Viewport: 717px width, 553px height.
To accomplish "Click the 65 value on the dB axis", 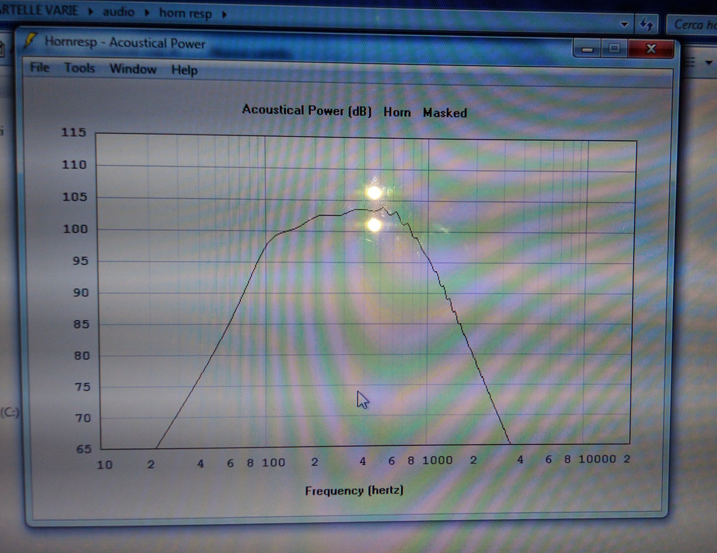I will point(84,449).
